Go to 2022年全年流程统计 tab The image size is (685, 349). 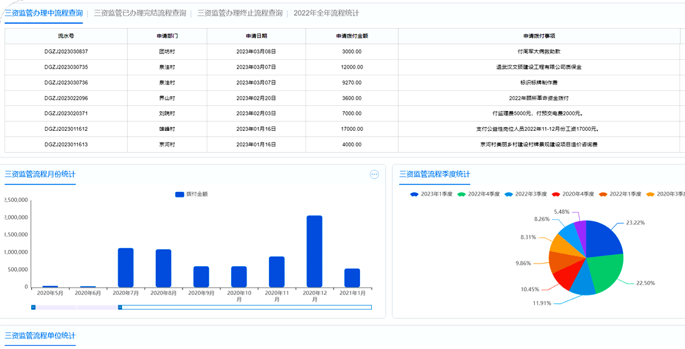pos(326,13)
